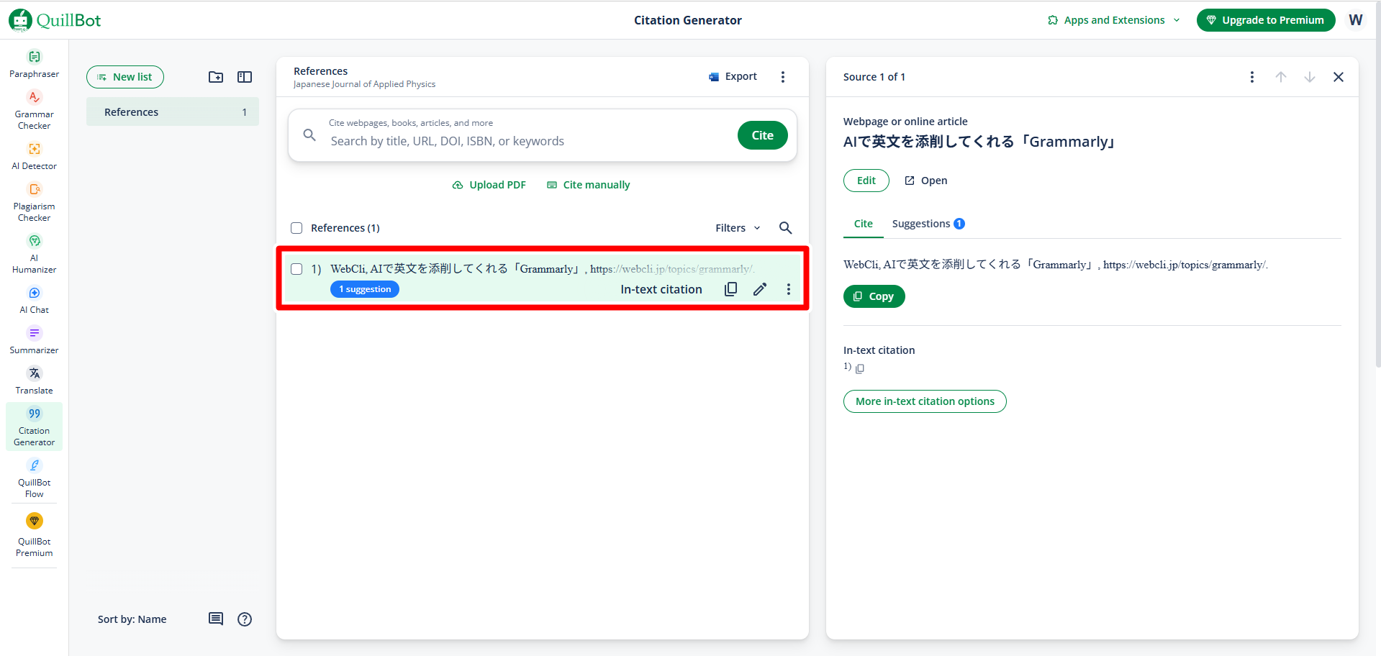This screenshot has width=1381, height=656.
Task: Open Summarizer tool
Action: (34, 340)
